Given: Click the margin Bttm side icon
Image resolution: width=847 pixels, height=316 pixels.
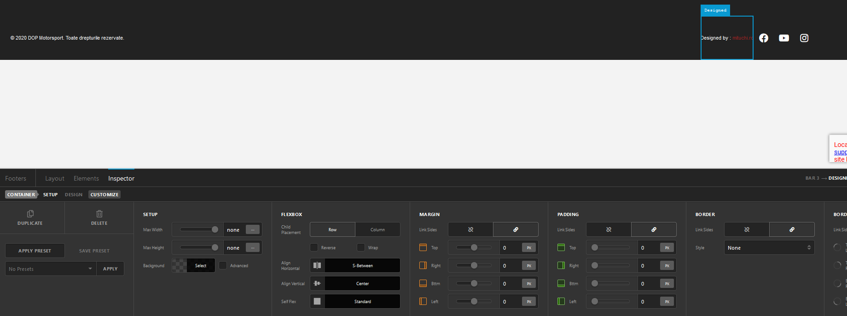Looking at the screenshot, I should [x=423, y=283].
